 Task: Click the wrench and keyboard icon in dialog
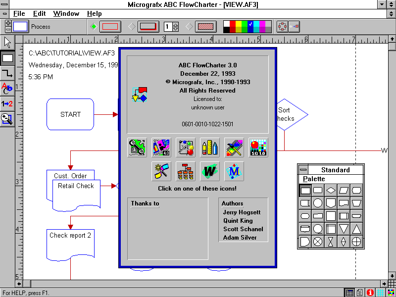click(x=137, y=148)
